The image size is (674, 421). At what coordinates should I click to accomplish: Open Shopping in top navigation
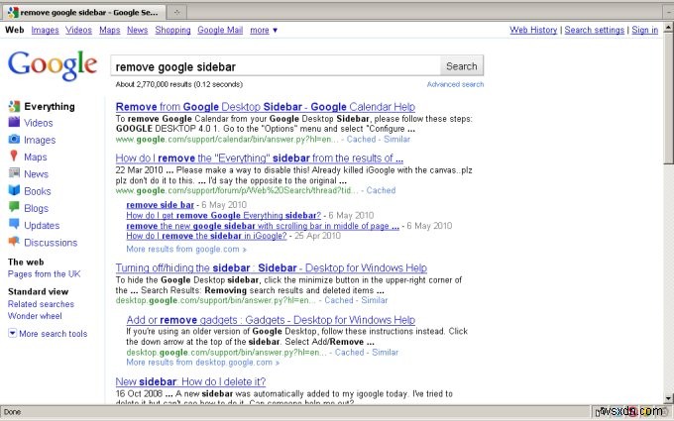point(172,30)
